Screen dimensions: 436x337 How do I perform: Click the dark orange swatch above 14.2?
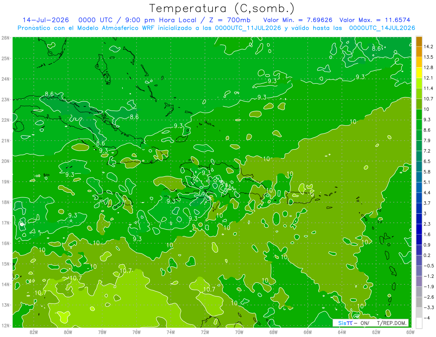(419, 41)
